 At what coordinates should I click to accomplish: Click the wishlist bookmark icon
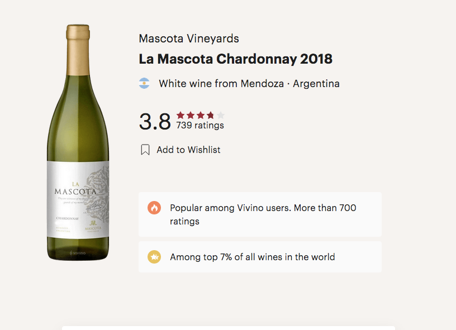click(x=145, y=150)
